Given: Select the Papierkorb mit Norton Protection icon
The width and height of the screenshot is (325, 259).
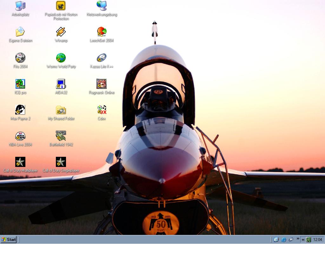Looking at the screenshot, I should tap(61, 6).
